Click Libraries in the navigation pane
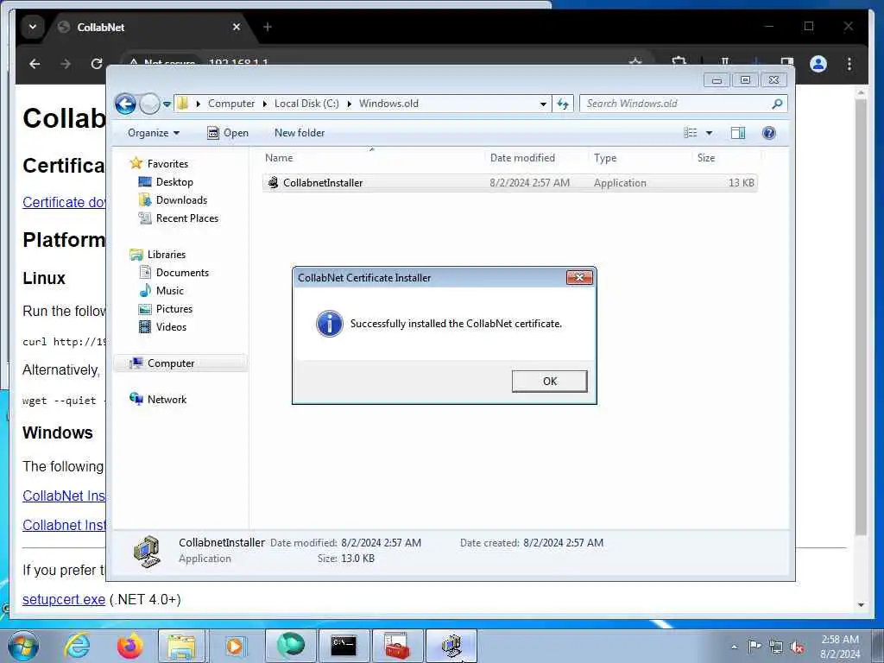This screenshot has height=663, width=884. [x=167, y=255]
